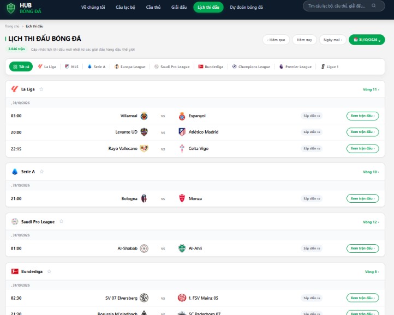Viewport: 394px width, 315px height.
Task: Open Serie A Vòng 10 round link
Action: pyautogui.click(x=371, y=172)
